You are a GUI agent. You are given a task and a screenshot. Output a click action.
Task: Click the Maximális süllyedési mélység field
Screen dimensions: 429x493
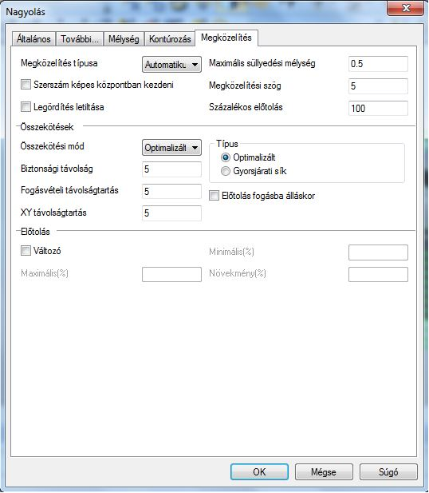click(378, 64)
